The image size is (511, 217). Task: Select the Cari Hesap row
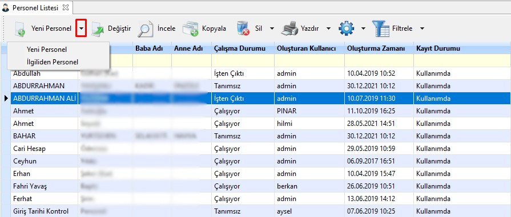pyautogui.click(x=260, y=149)
